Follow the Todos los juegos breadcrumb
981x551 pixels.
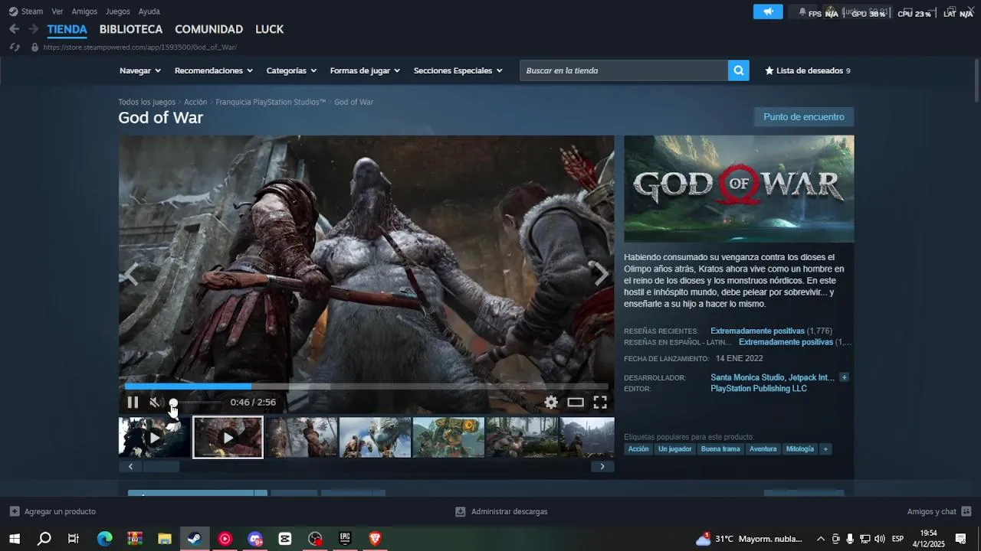[146, 102]
